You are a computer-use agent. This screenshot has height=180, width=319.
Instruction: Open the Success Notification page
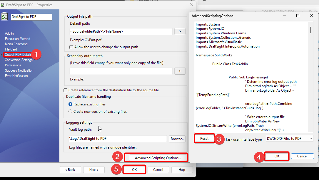[19, 70]
